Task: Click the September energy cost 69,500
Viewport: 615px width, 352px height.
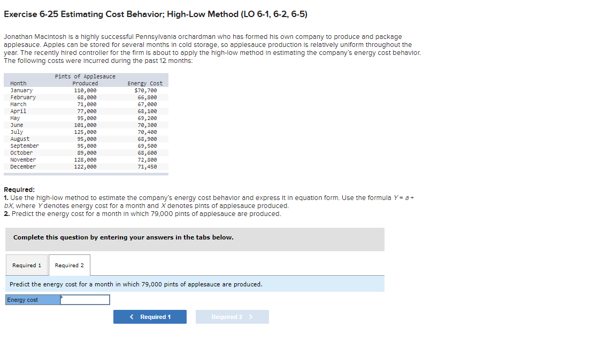Action: (x=147, y=146)
